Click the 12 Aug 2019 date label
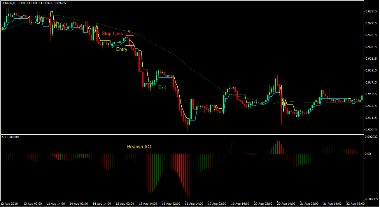 (9, 204)
